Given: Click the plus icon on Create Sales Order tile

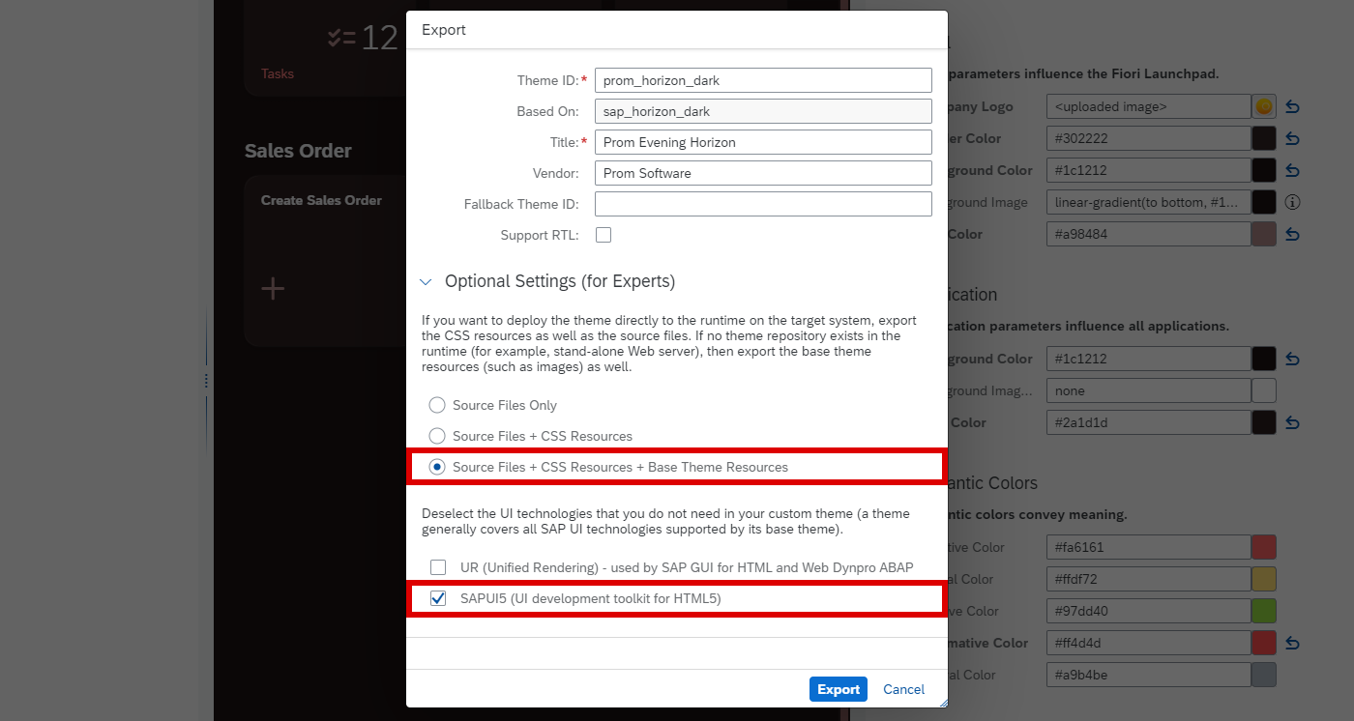Looking at the screenshot, I should (x=274, y=288).
